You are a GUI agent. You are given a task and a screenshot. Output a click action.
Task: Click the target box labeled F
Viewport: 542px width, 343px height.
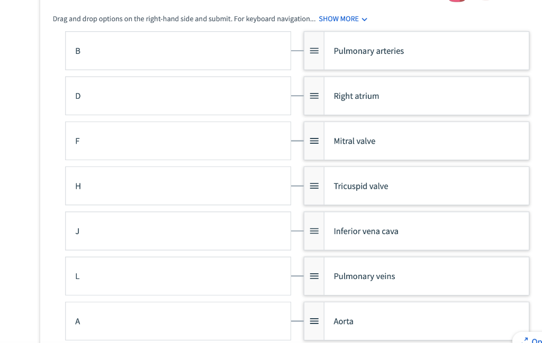(x=178, y=141)
